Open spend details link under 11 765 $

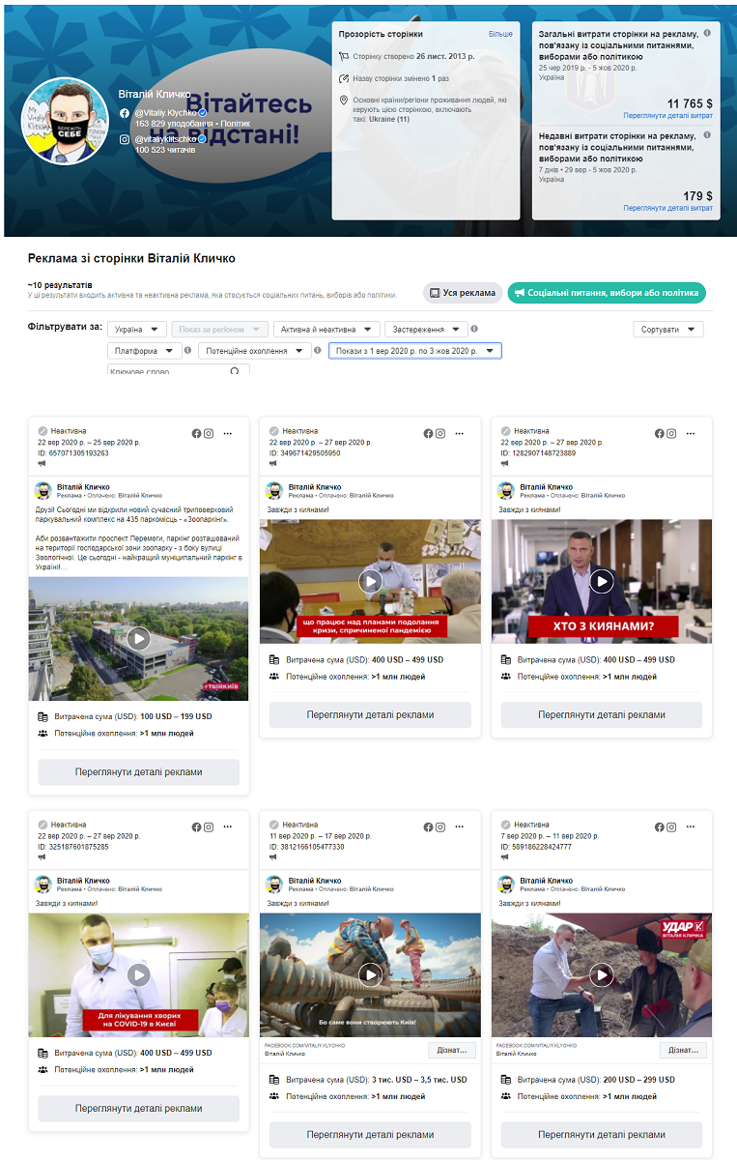667,115
